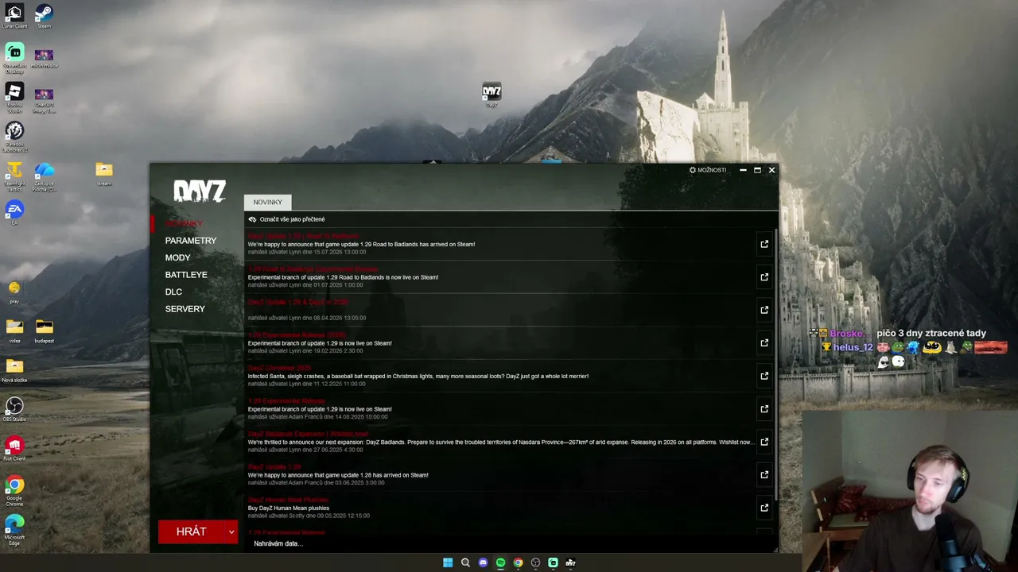The image size is (1018, 572).
Task: Open external link for Human Mean plushies news
Action: pyautogui.click(x=764, y=508)
